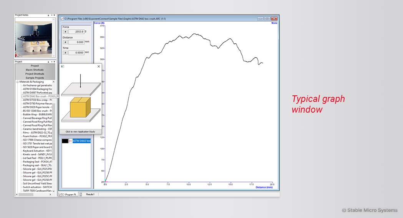Open Soil Unconfined Yield Stress sample
This screenshot has width=403, height=218.
pyautogui.click(x=37, y=183)
